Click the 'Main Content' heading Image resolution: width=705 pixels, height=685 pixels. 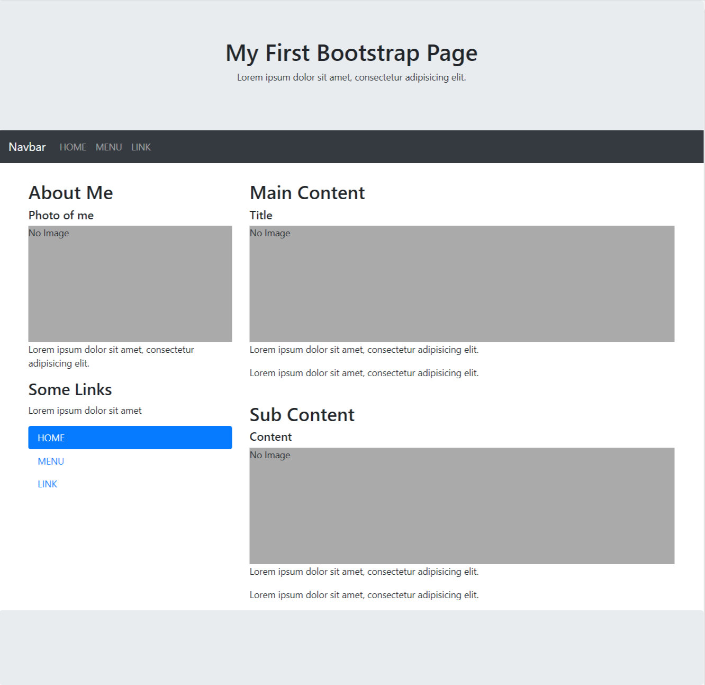(308, 193)
